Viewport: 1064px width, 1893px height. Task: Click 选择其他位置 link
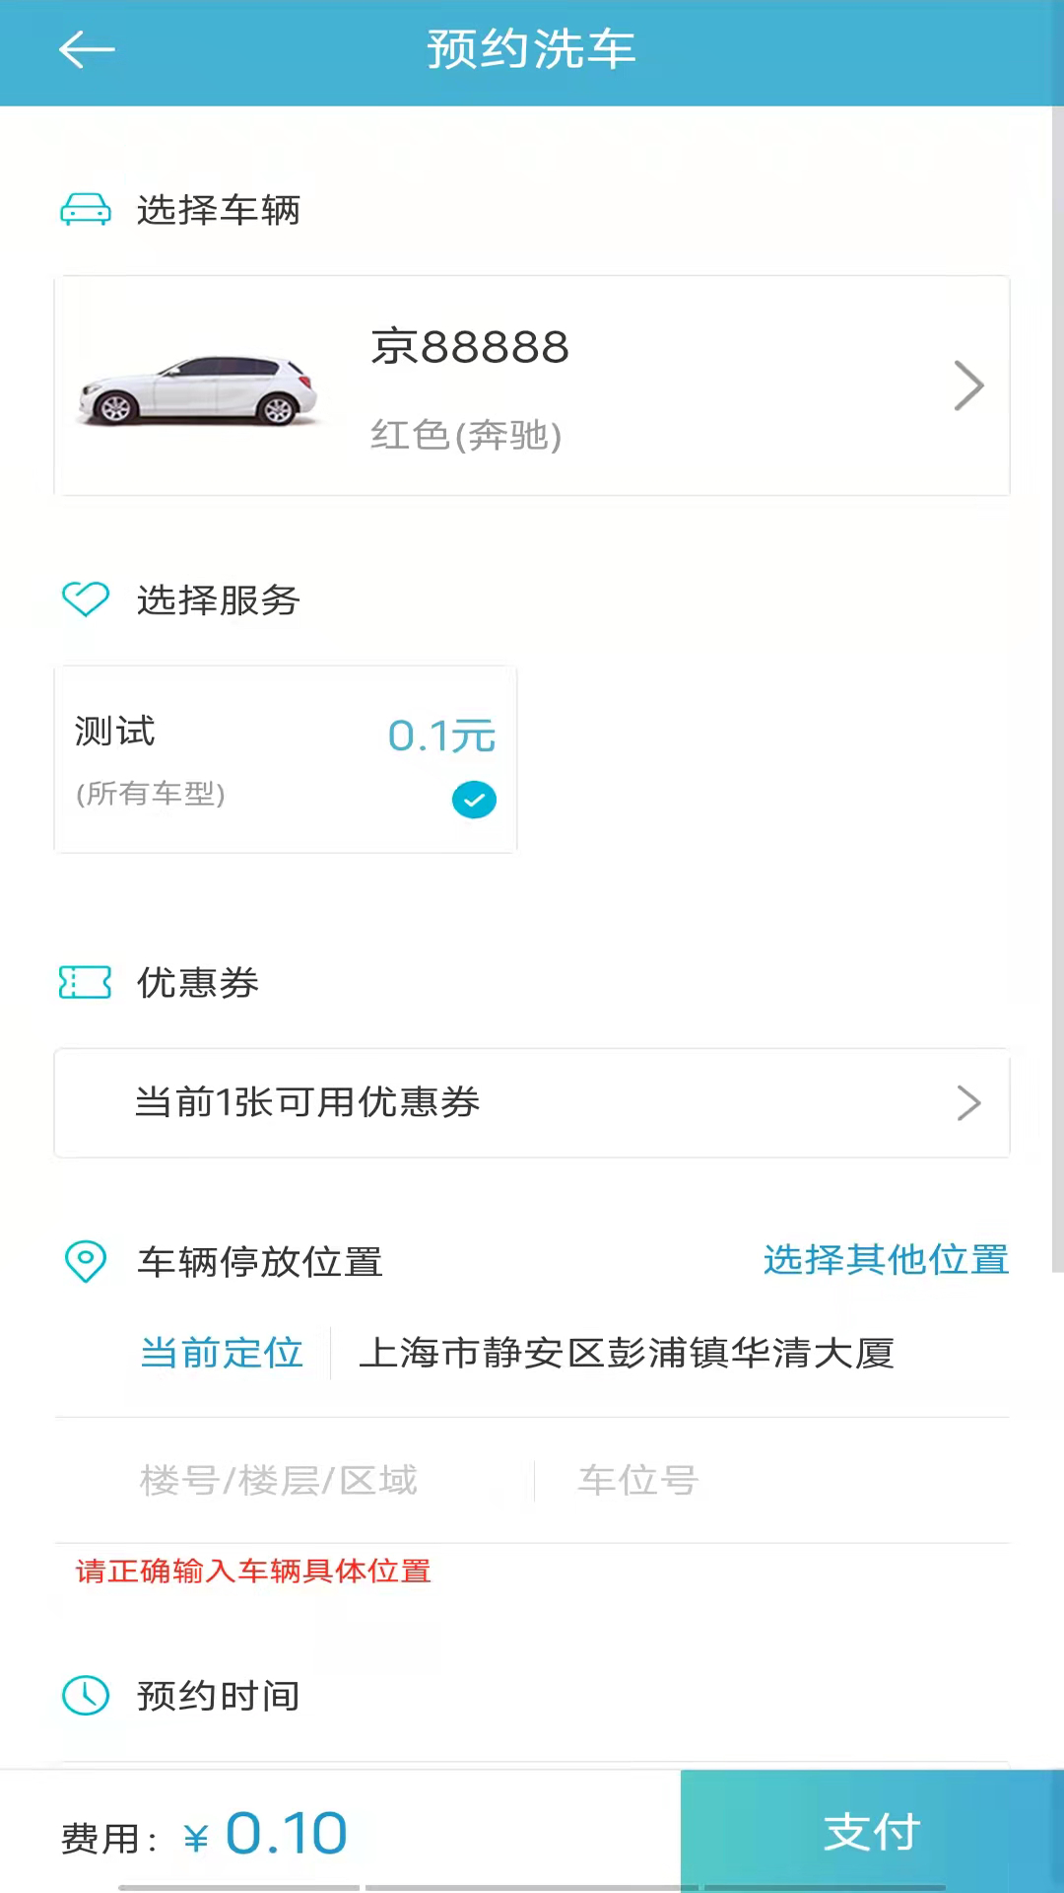[x=886, y=1260]
